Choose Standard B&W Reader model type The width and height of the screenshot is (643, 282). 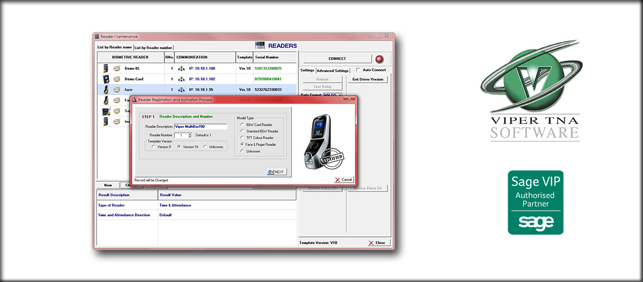coord(243,131)
